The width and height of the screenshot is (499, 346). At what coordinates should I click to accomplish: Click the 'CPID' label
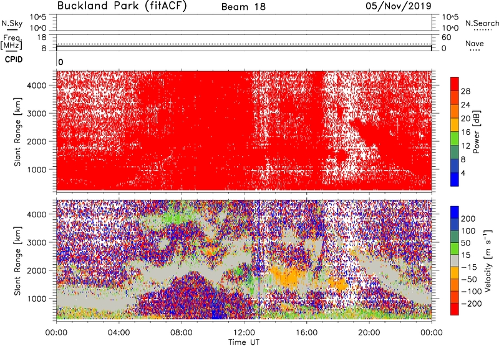pos(14,59)
